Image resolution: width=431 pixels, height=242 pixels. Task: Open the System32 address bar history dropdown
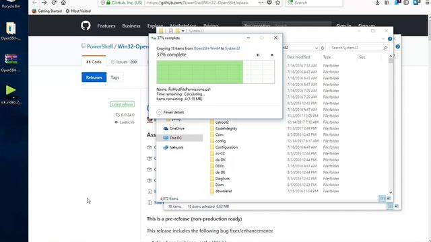(317, 48)
